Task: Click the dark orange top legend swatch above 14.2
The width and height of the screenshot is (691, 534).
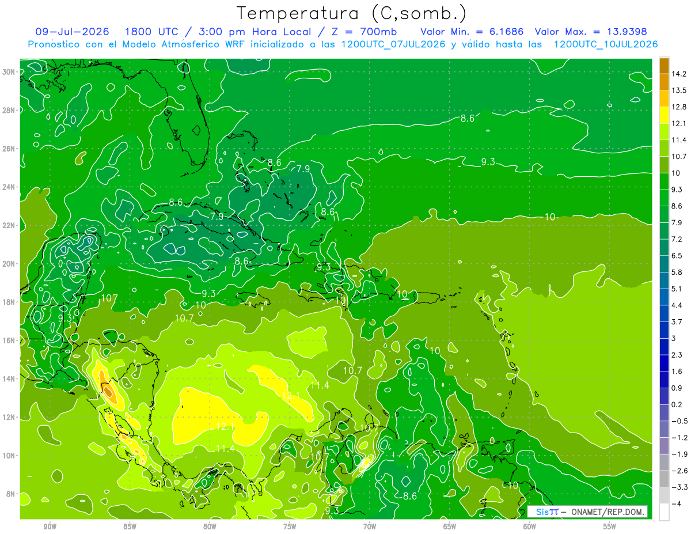Action: click(x=664, y=66)
